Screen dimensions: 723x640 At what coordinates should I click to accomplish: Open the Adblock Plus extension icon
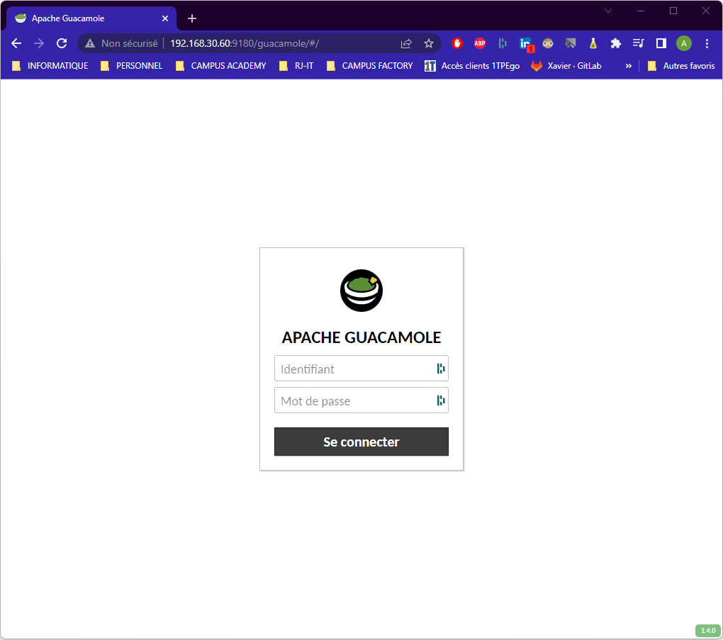[x=480, y=43]
